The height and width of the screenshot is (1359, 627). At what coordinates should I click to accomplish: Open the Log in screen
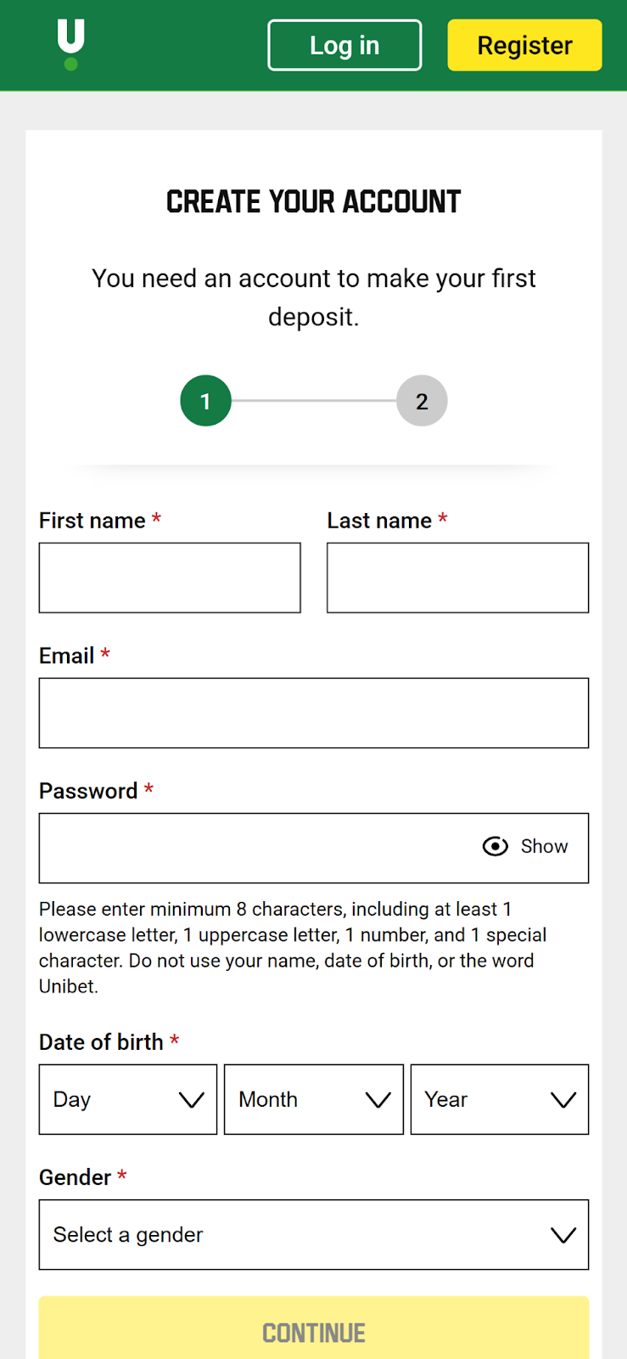(x=344, y=45)
